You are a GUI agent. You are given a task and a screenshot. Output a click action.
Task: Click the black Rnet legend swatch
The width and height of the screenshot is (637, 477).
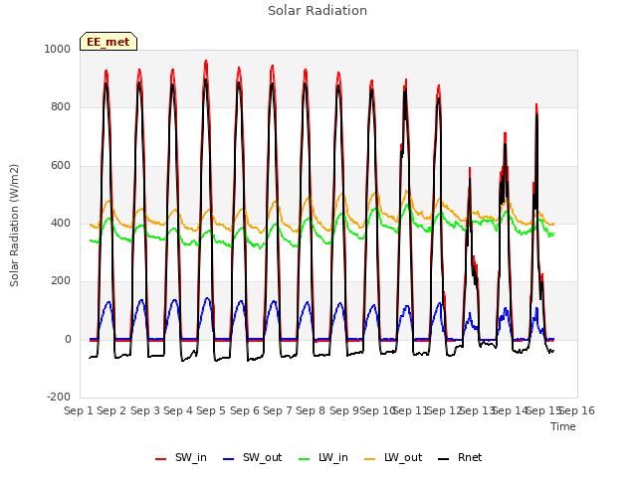[444, 459]
